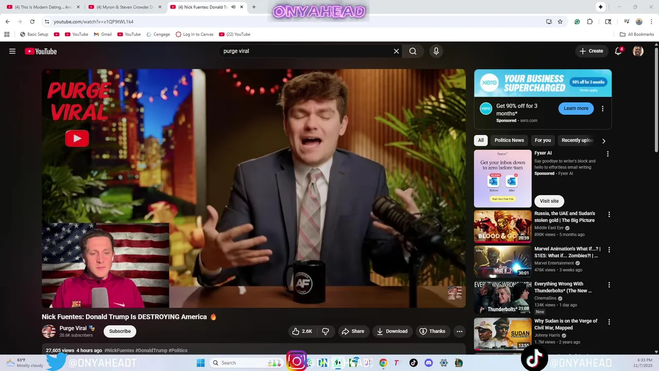Viewport: 659px width, 371px height.
Task: Open Windows Start menu
Action: tap(201, 363)
